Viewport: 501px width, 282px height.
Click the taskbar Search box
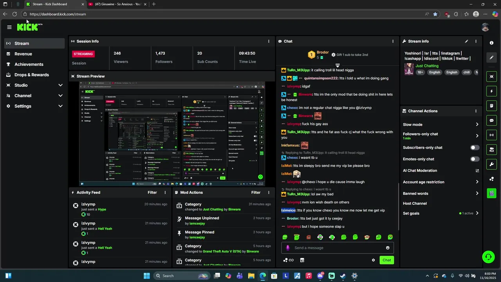(181, 276)
